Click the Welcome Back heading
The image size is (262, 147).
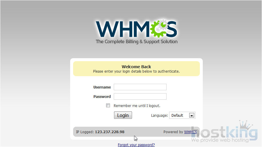click(136, 67)
